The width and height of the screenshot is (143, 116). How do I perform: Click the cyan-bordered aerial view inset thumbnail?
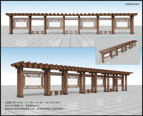click(118, 51)
